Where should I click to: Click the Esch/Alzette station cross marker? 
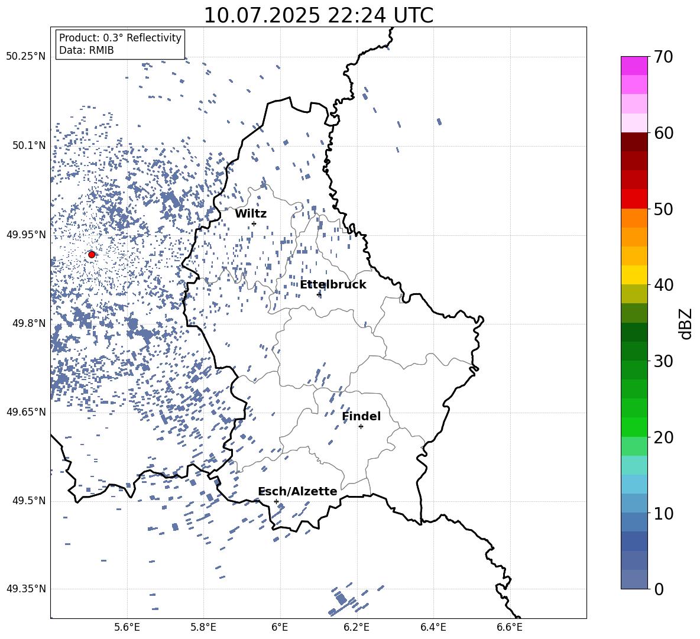click(276, 501)
